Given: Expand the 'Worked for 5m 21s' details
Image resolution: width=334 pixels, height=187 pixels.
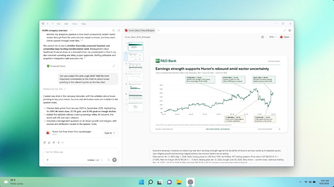Looking at the screenshot, I should point(54,89).
